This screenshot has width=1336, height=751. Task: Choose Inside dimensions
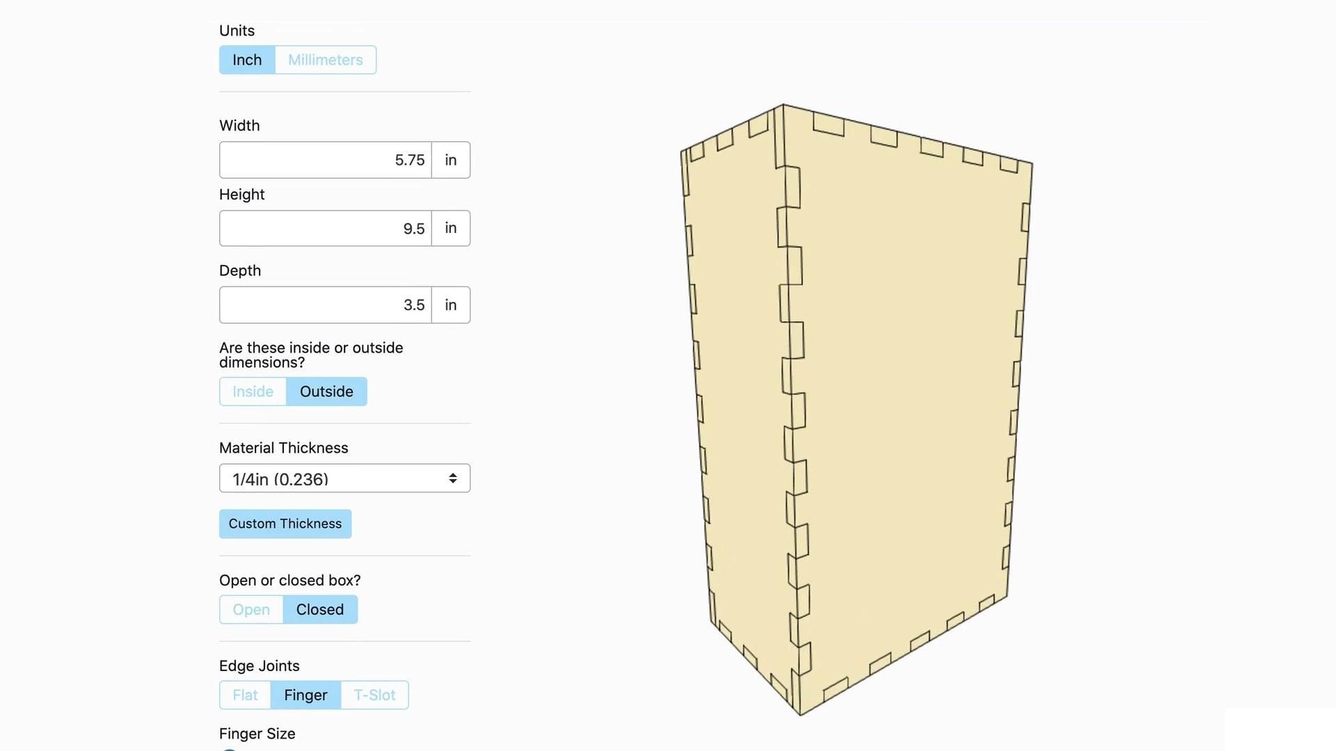(x=253, y=391)
